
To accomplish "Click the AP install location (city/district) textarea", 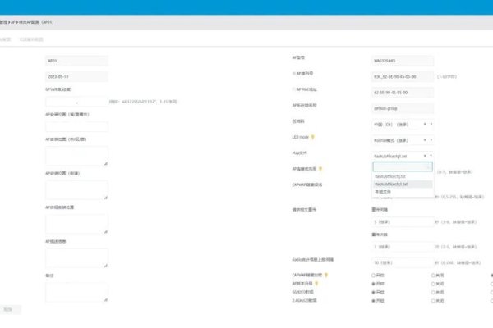I will coord(76,156).
